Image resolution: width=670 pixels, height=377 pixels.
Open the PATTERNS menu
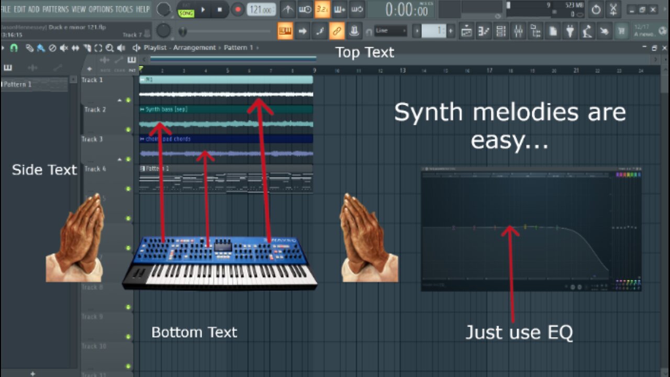55,9
